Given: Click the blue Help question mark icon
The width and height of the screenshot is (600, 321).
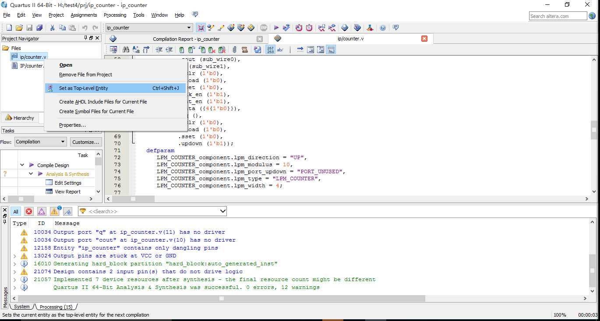Looking at the screenshot, I should [x=383, y=28].
